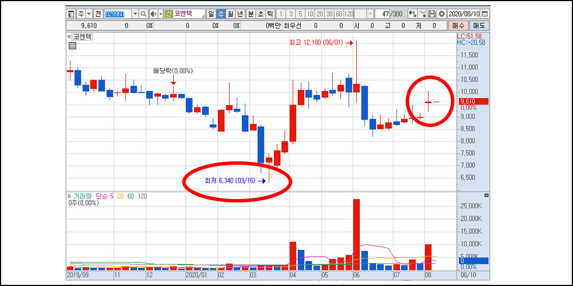
Task: Click the gray 120 moving average label
Action: click(142, 196)
